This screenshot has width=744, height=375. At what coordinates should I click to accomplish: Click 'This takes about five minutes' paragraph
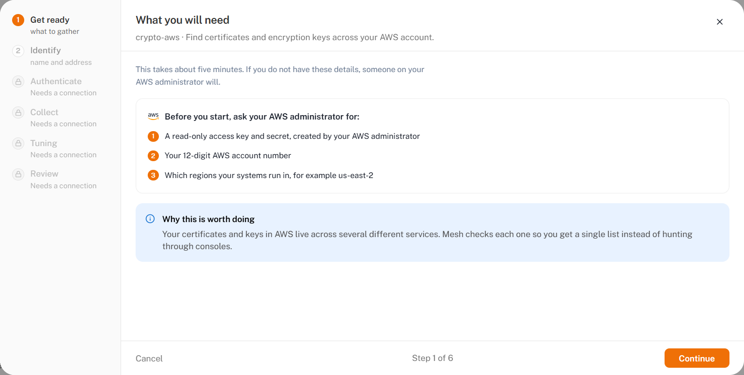[280, 75]
